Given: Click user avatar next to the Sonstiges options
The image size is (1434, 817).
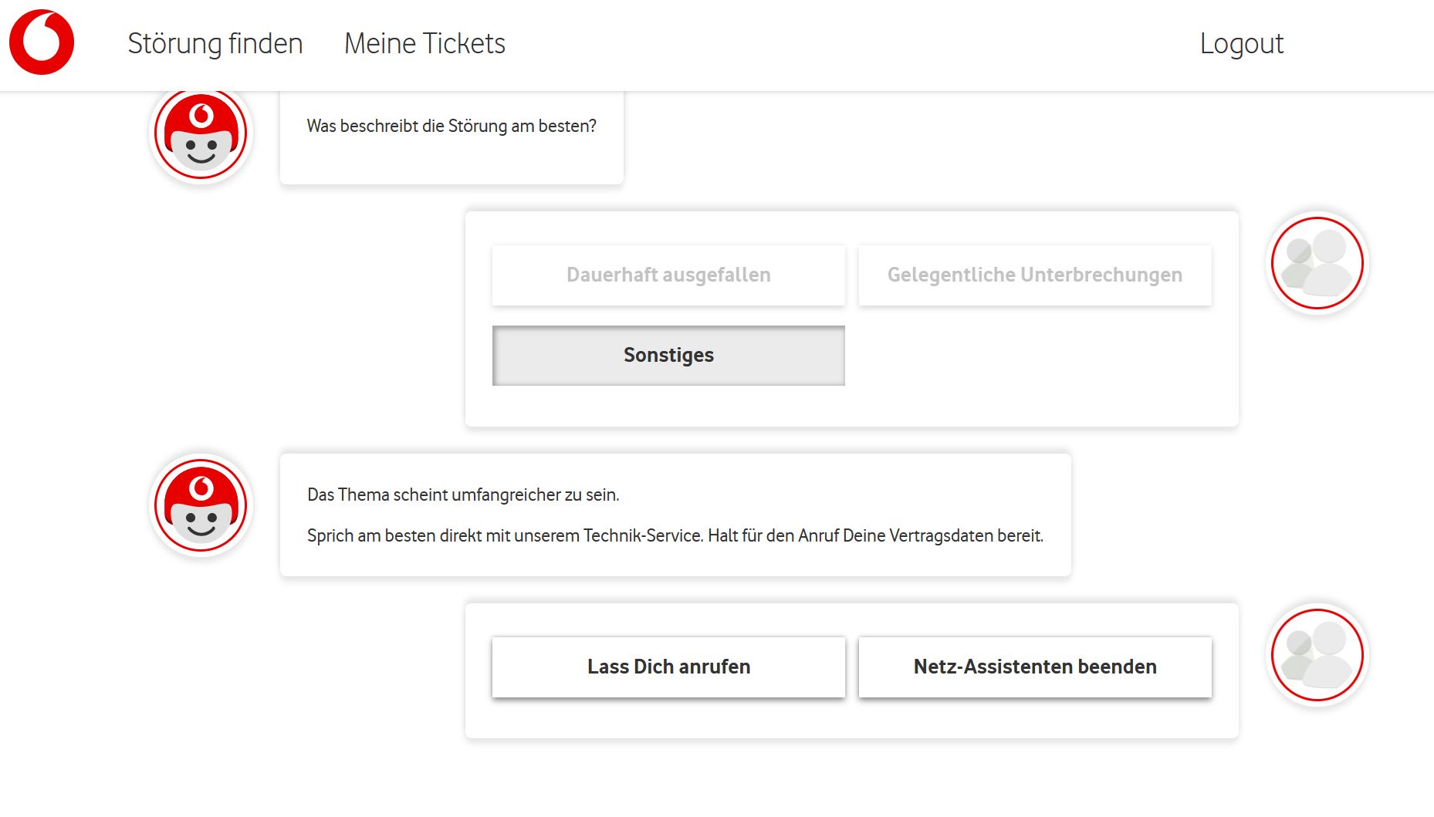Looking at the screenshot, I should [1317, 263].
